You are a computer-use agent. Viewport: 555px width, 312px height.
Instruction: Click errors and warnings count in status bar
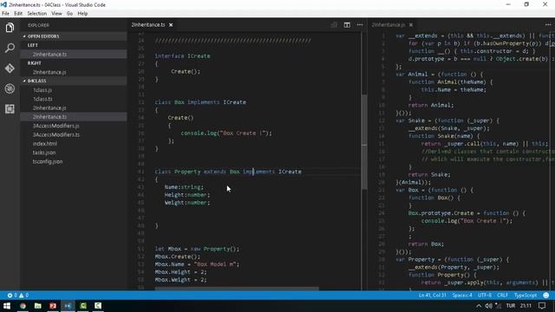tap(17, 295)
